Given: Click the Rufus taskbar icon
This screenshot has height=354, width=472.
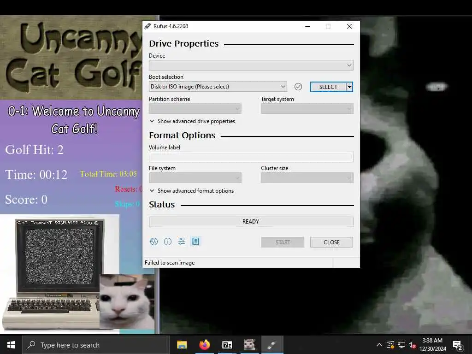Looking at the screenshot, I should click(x=272, y=345).
